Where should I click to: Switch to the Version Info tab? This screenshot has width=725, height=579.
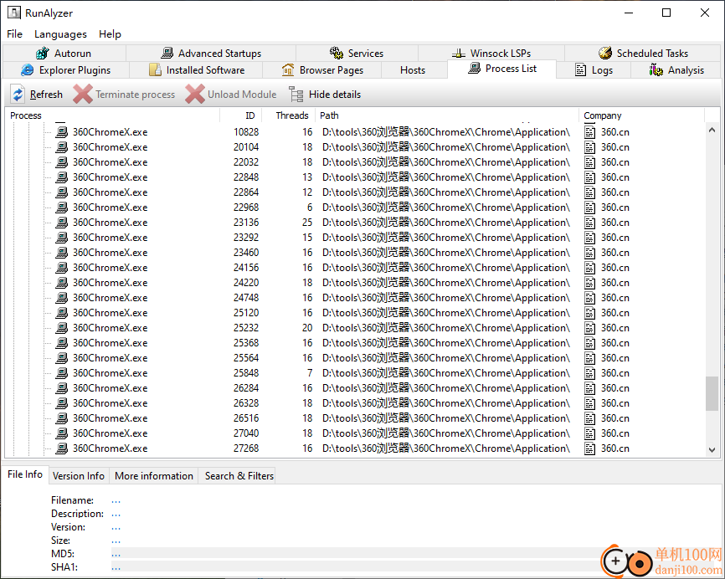(79, 476)
